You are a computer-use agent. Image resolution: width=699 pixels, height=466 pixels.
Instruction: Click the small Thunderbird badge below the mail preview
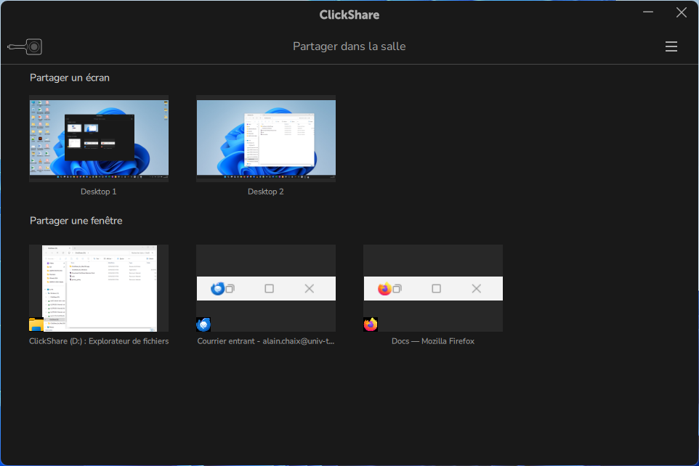[x=203, y=324]
